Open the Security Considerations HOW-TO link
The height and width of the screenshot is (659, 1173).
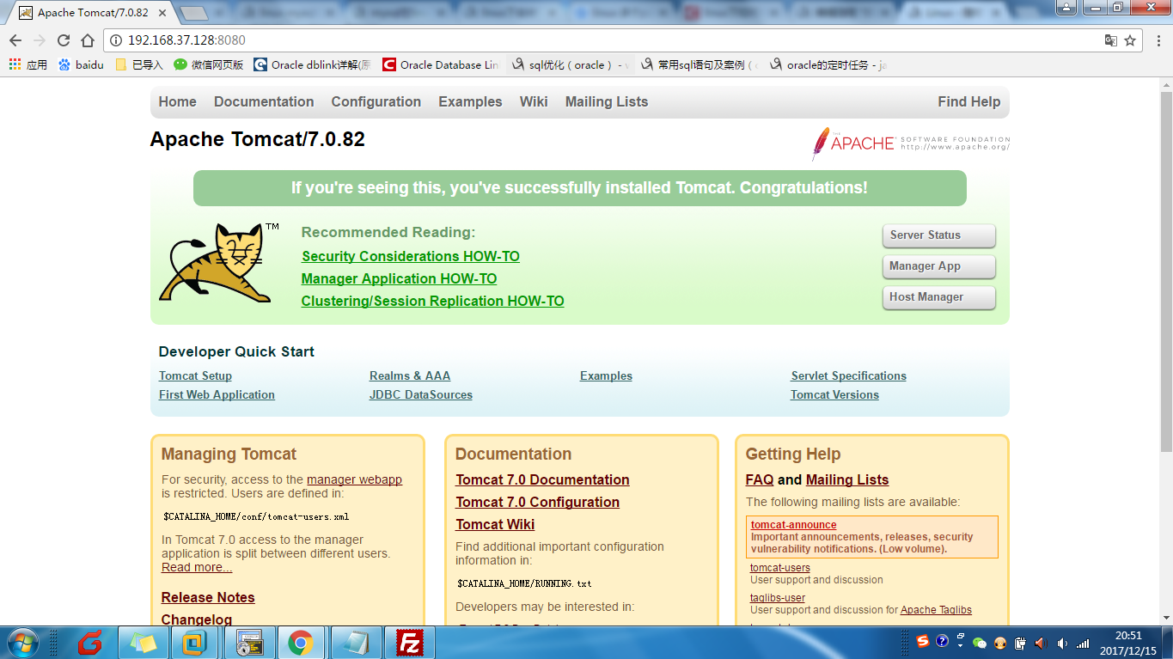(411, 256)
